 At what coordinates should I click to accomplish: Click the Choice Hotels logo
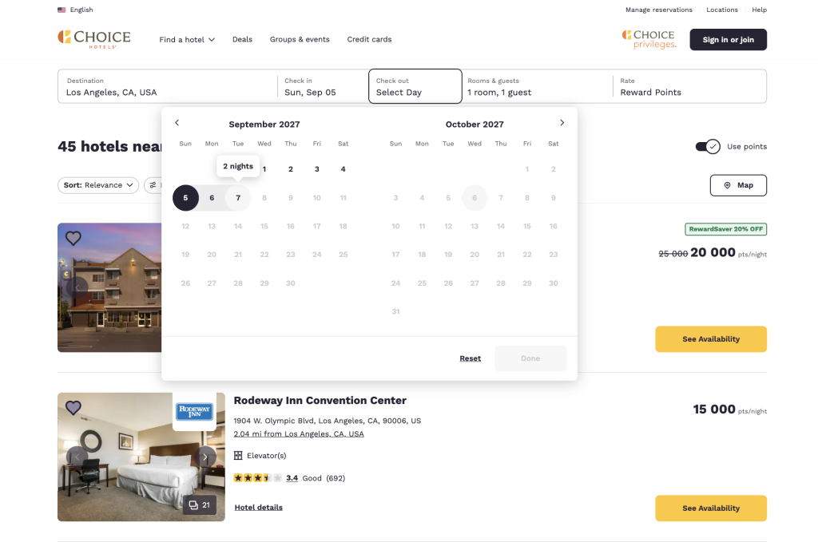pyautogui.click(x=94, y=40)
